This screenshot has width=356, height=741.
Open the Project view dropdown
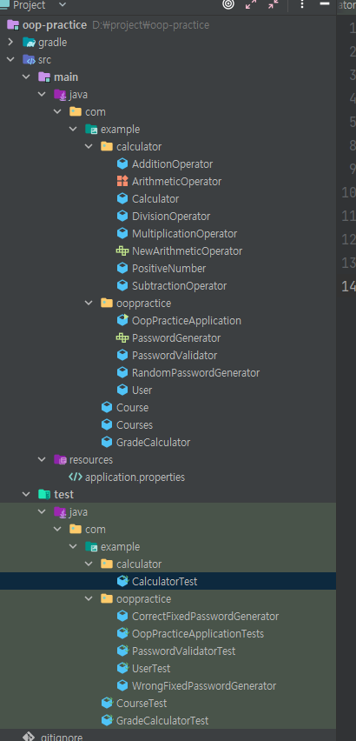(62, 5)
